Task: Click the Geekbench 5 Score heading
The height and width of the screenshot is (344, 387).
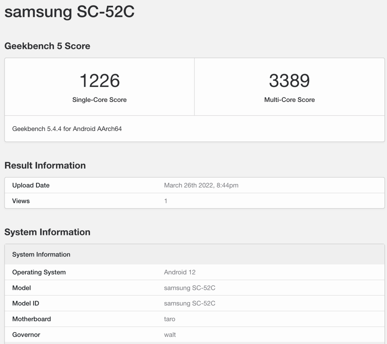Action: 47,46
